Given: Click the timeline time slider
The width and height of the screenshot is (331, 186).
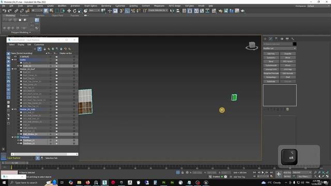Looking at the screenshot, I should point(15,163).
